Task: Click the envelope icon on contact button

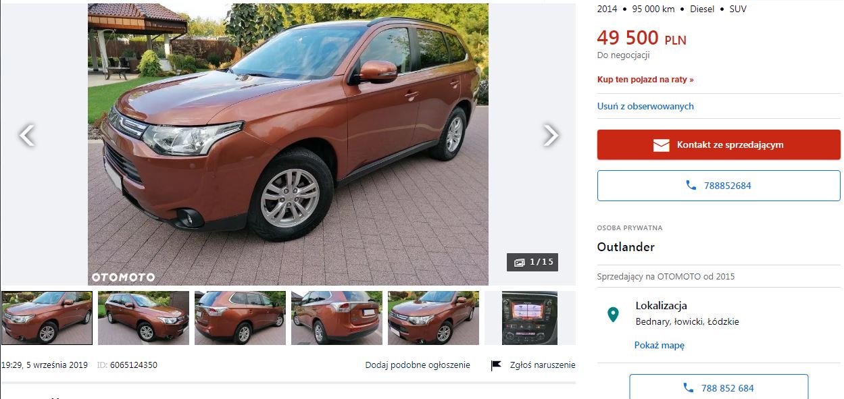Action: [661, 145]
